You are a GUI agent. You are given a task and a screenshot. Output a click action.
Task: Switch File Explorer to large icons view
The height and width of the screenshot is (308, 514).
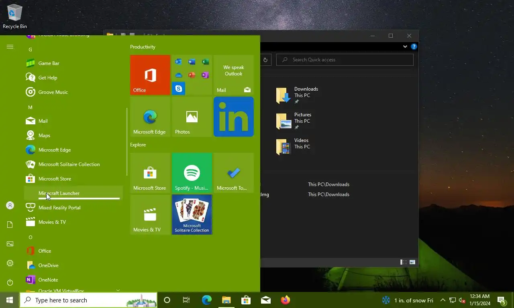coord(412,262)
